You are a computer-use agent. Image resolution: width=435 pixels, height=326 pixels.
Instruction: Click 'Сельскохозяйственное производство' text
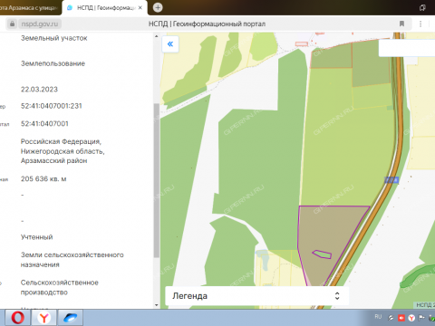pos(60,288)
